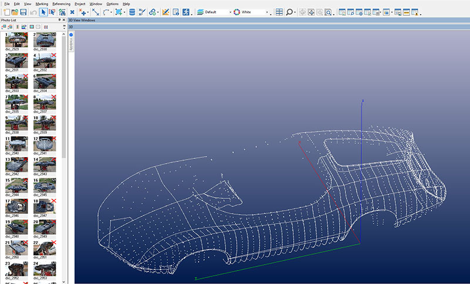
Task: Click the Undo arrow icon
Action: coord(33,12)
